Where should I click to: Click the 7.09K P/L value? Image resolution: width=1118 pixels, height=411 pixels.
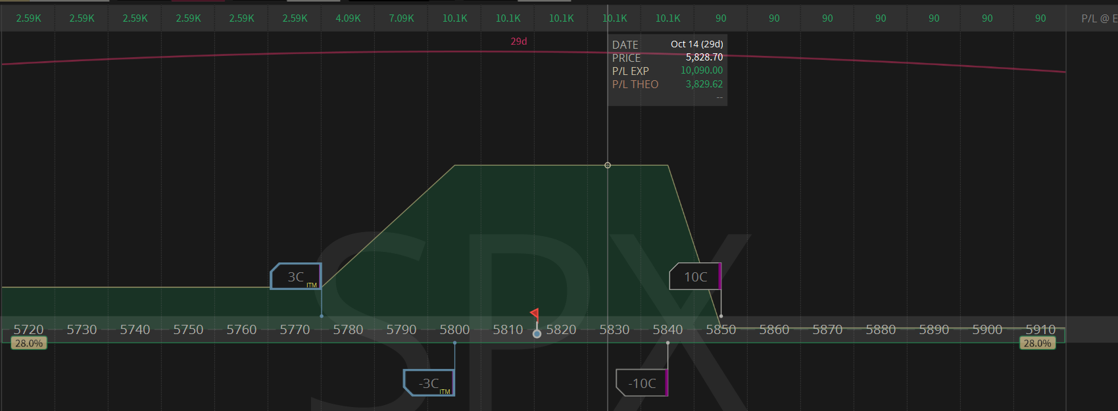click(x=402, y=18)
